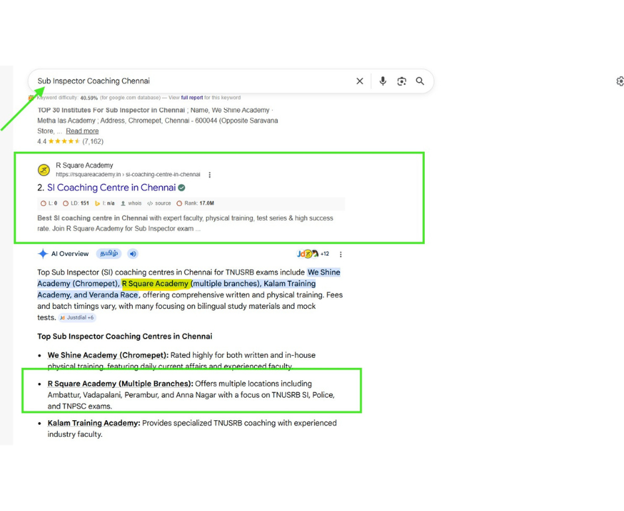The height and width of the screenshot is (511, 624).
Task: Click 'Academy, and Veranda Race' in overview paragraph
Action: (x=88, y=295)
